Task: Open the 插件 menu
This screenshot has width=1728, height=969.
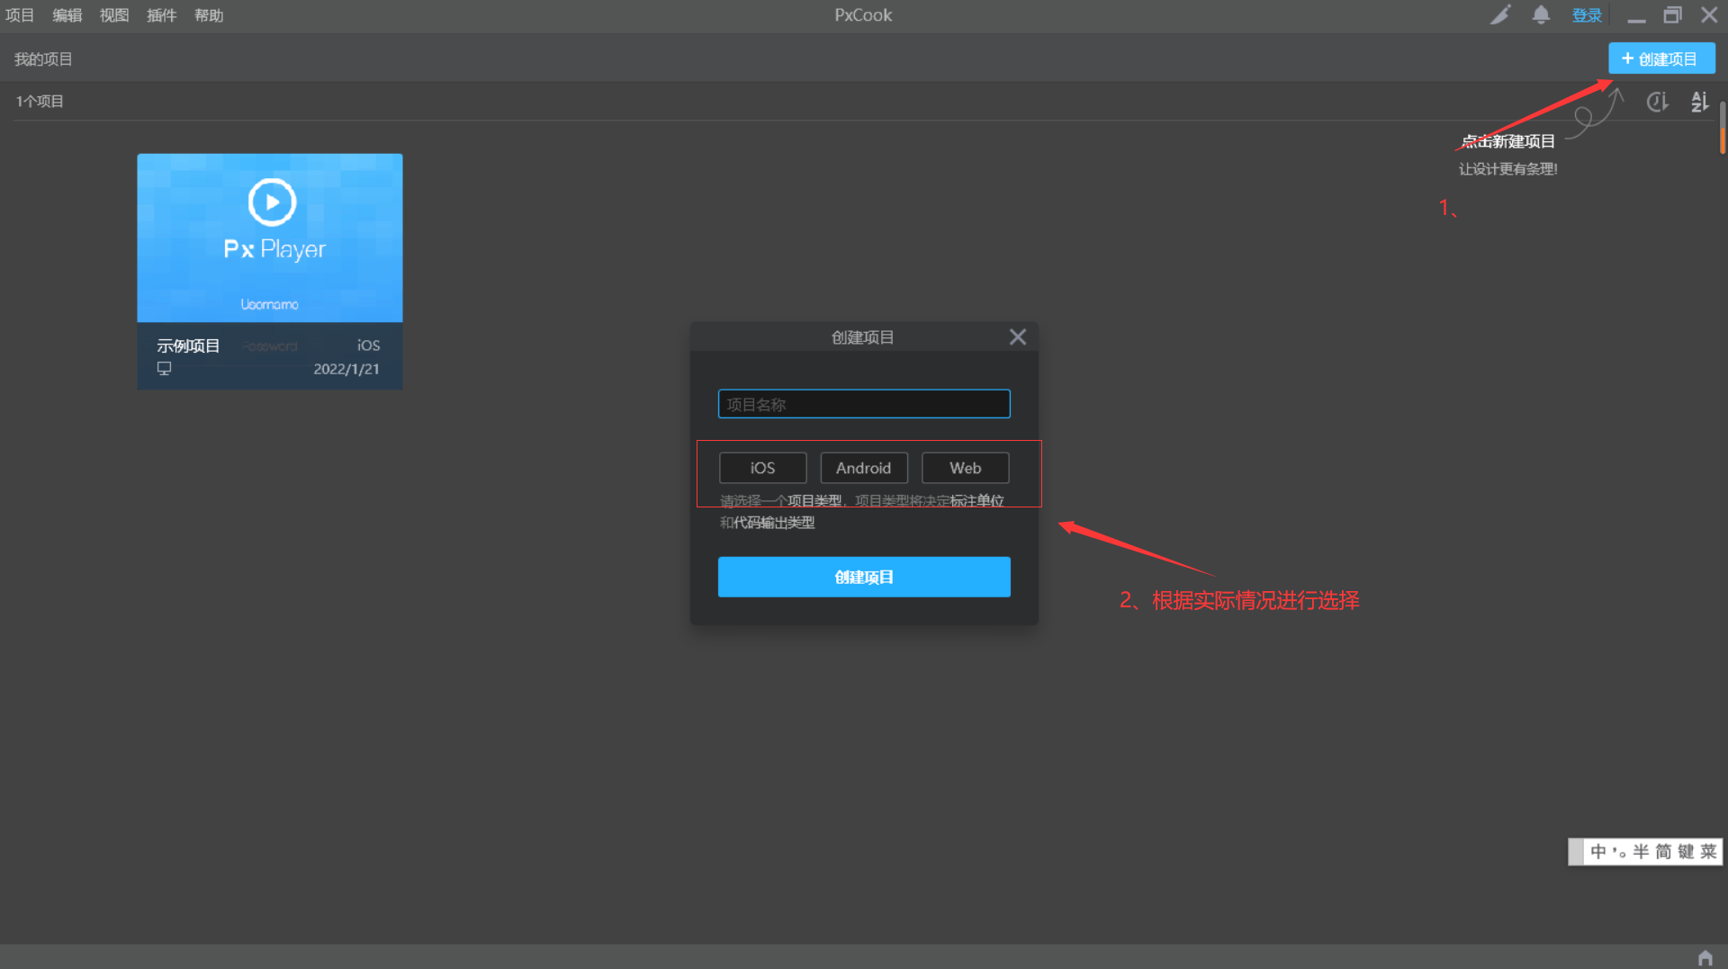Action: 161,14
